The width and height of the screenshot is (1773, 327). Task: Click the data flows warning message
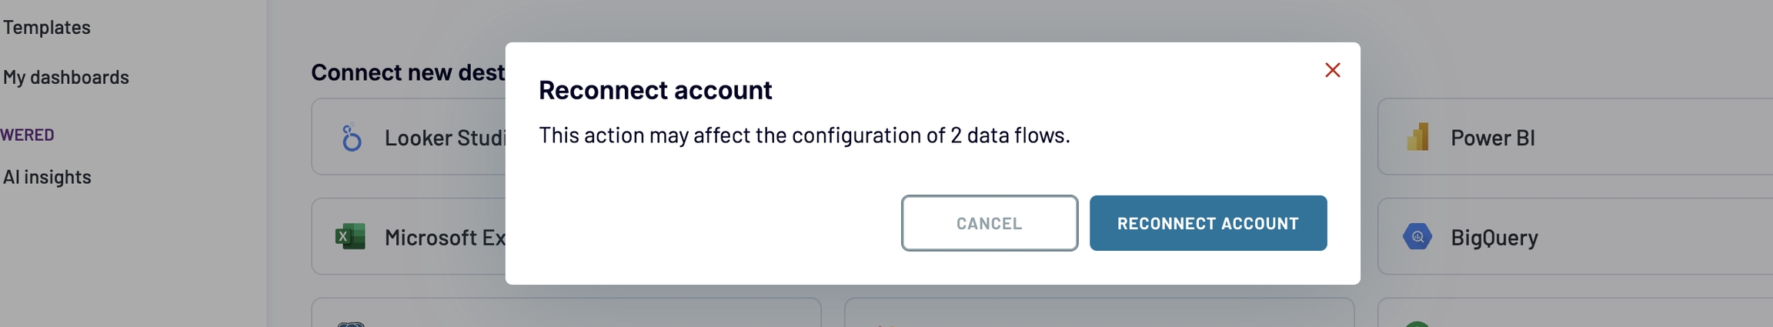[x=804, y=135]
